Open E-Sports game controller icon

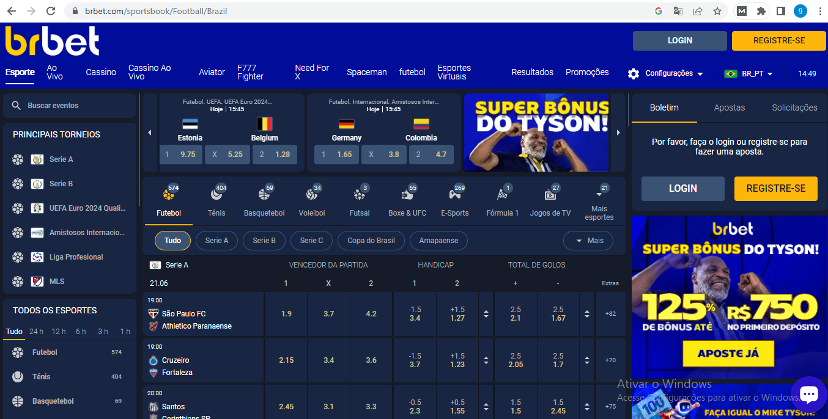454,195
